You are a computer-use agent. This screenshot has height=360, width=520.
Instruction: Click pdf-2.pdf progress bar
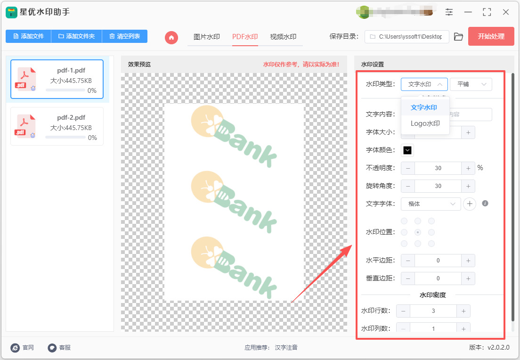pos(65,138)
